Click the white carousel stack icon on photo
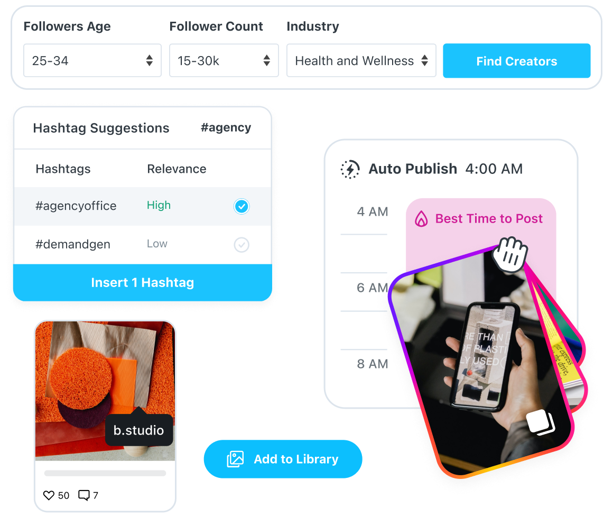Viewport: 613px width, 517px height. pos(541,423)
